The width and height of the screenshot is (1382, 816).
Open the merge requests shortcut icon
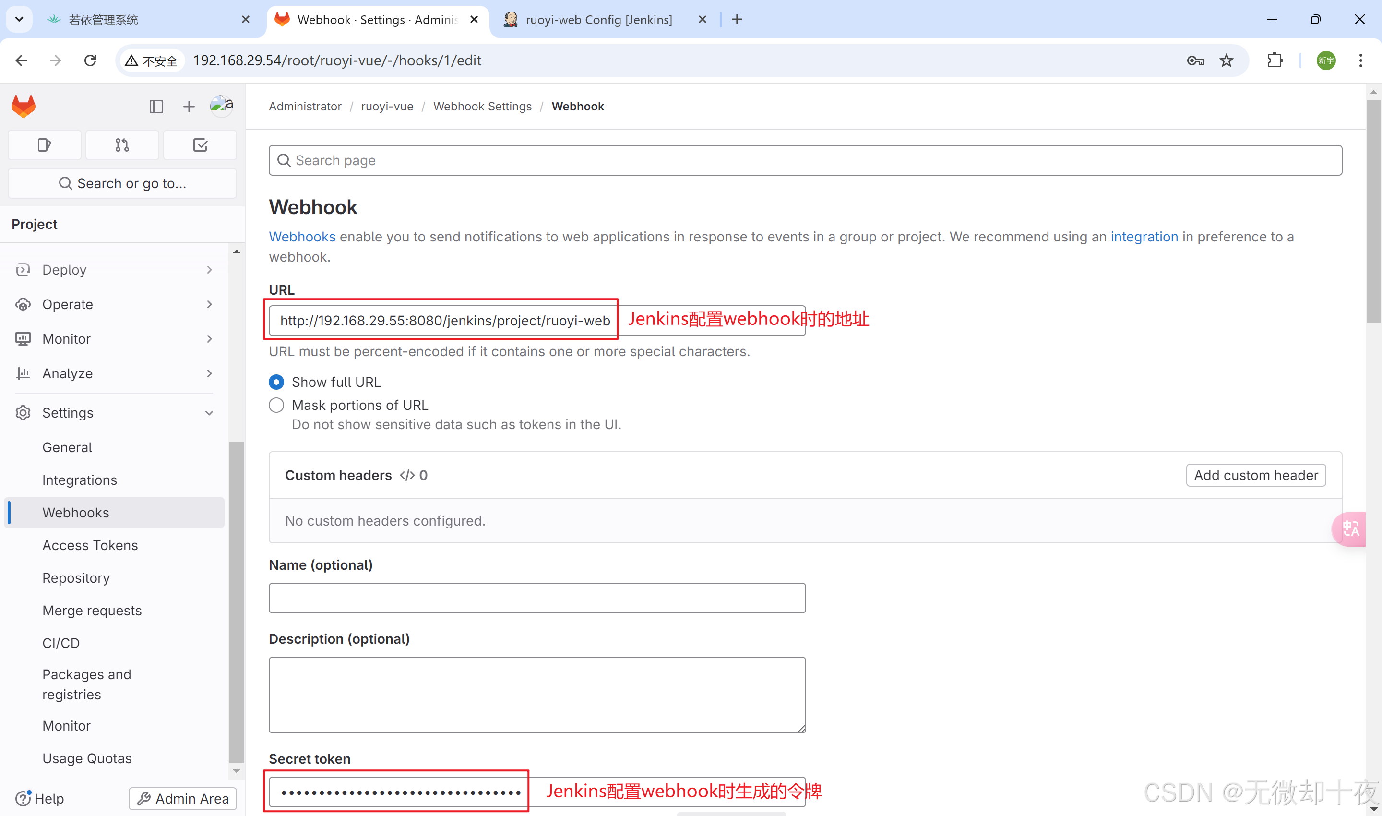(x=122, y=145)
